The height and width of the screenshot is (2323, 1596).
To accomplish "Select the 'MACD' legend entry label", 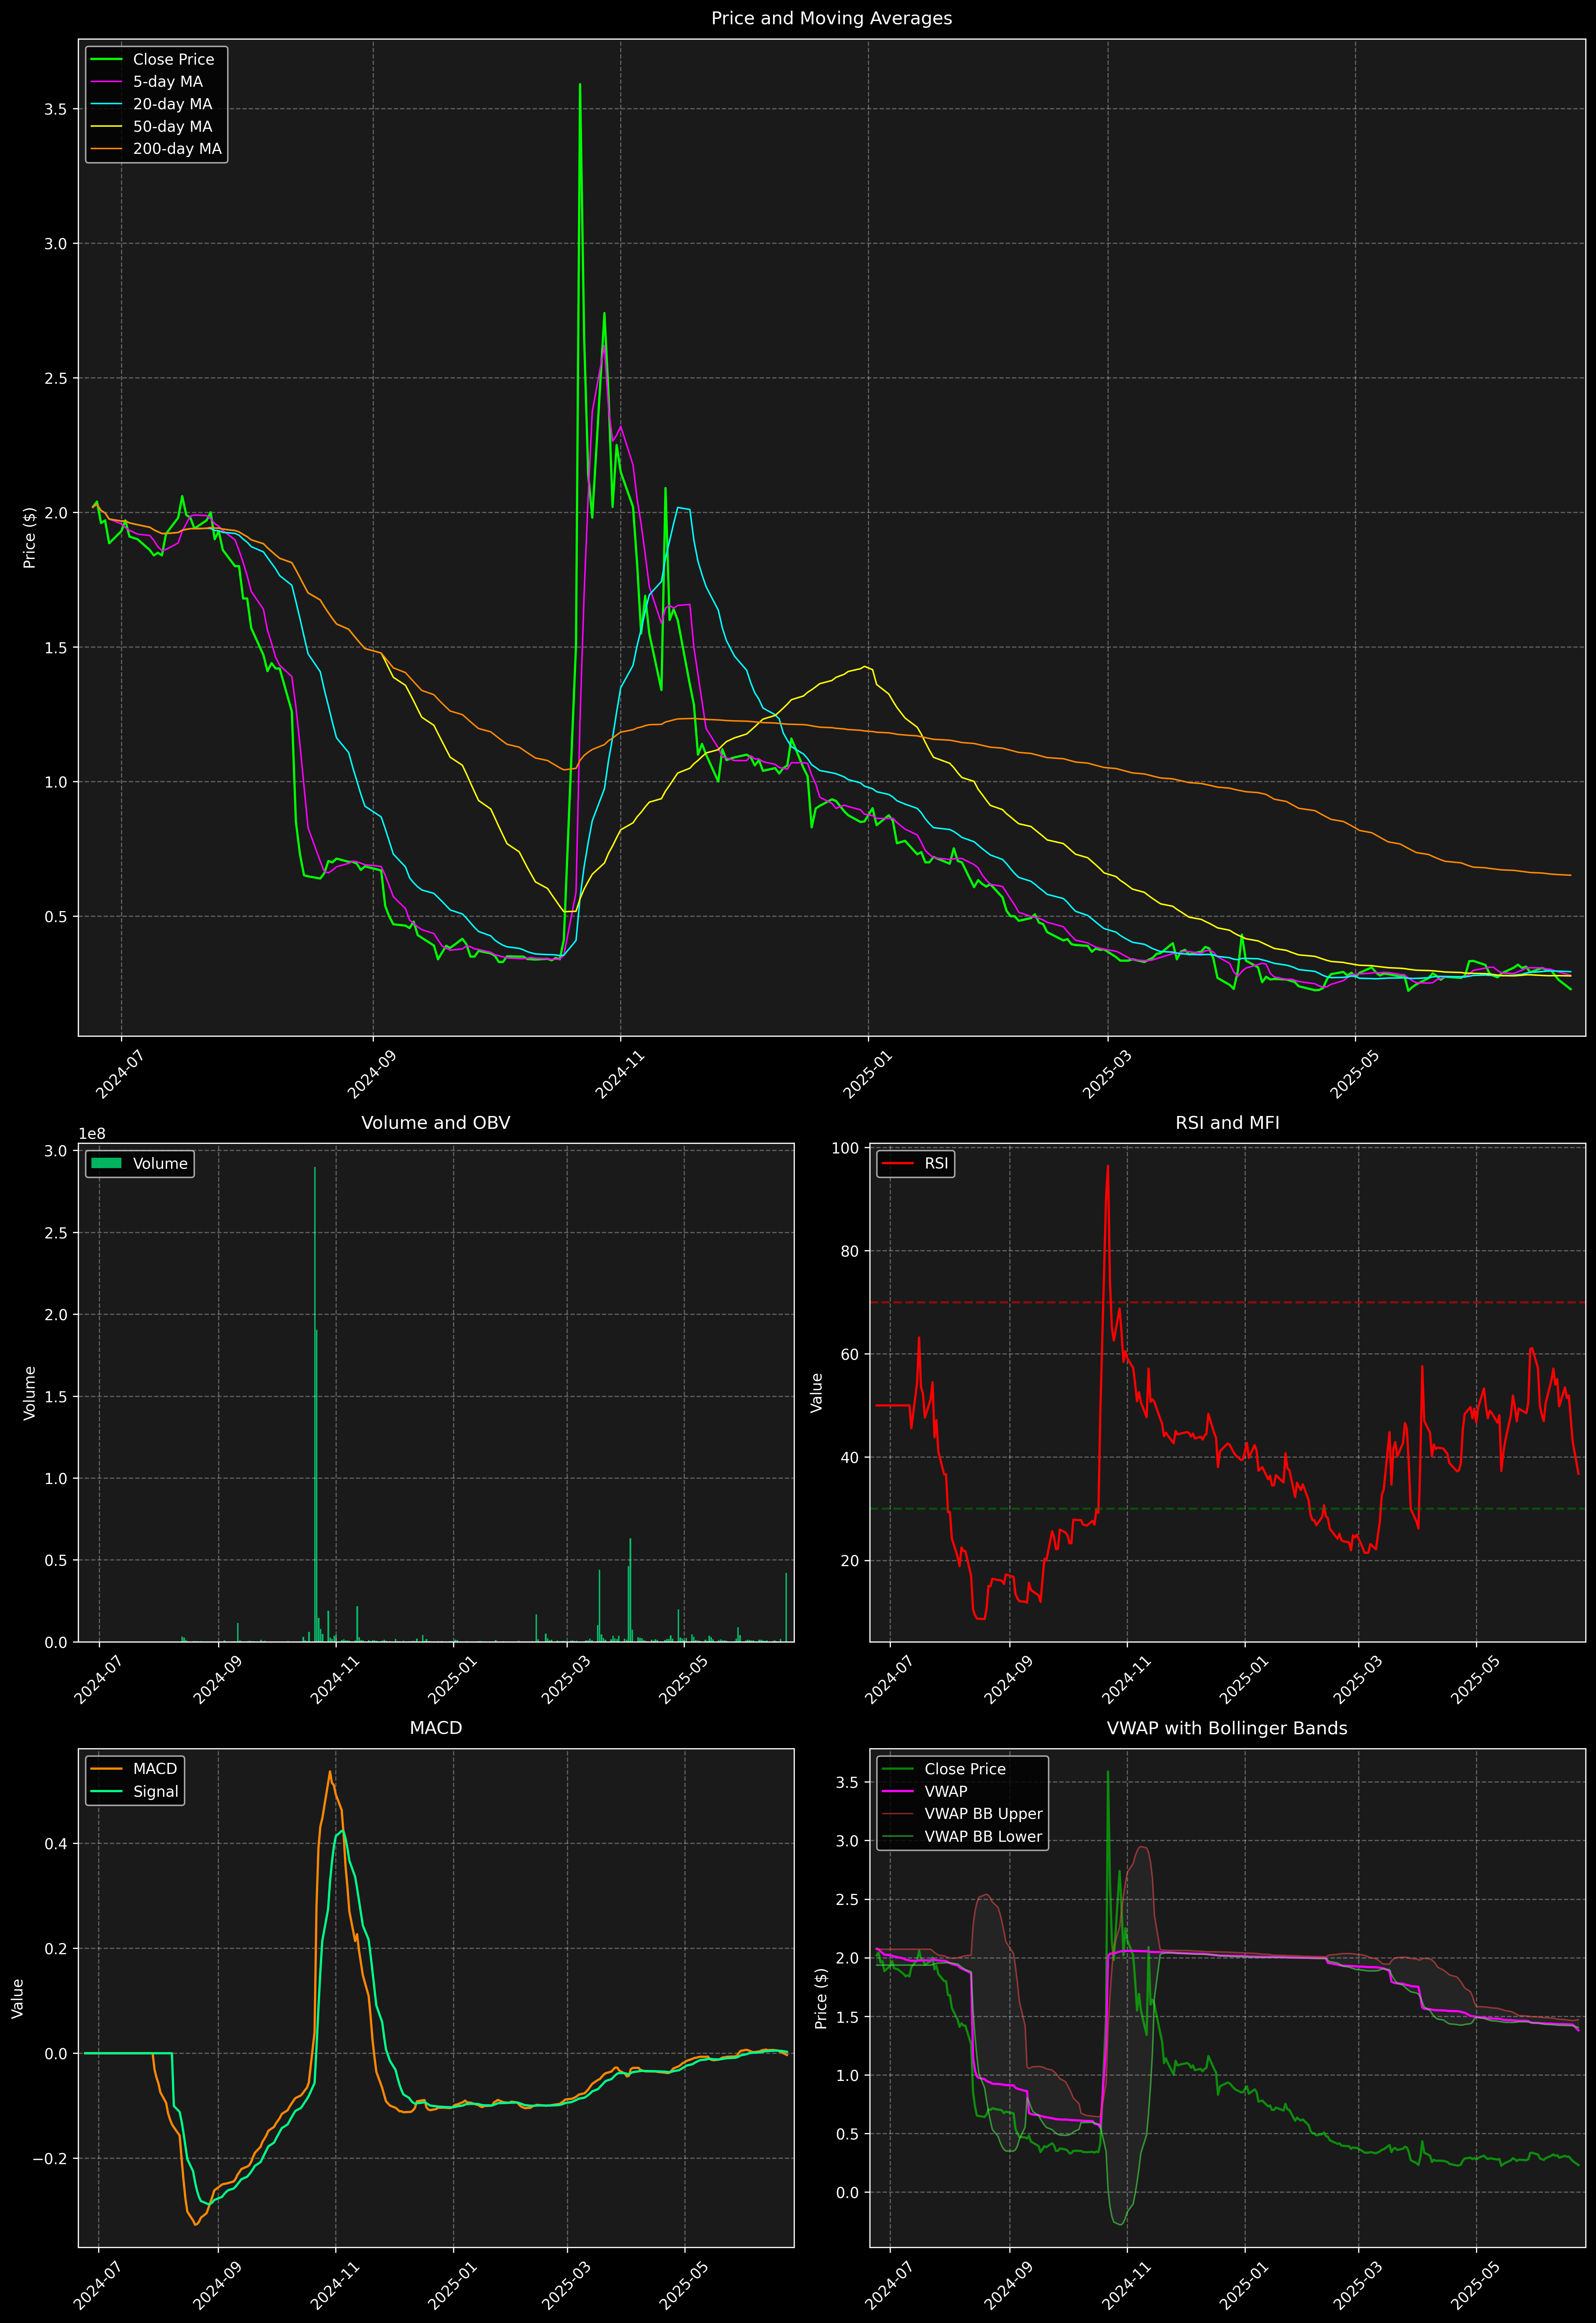I will click(155, 1769).
